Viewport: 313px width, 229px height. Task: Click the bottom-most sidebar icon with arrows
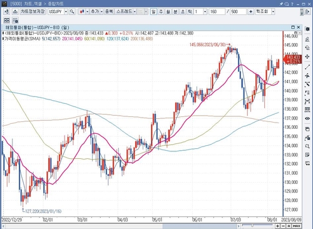coord(307,163)
